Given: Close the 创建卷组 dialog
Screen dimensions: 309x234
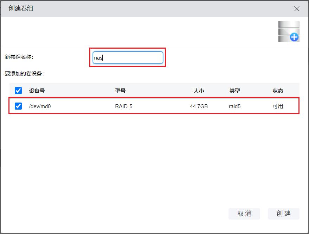Looking at the screenshot, I should point(297,9).
